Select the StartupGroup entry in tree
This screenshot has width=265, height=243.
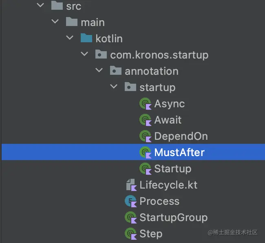pyautogui.click(x=173, y=217)
